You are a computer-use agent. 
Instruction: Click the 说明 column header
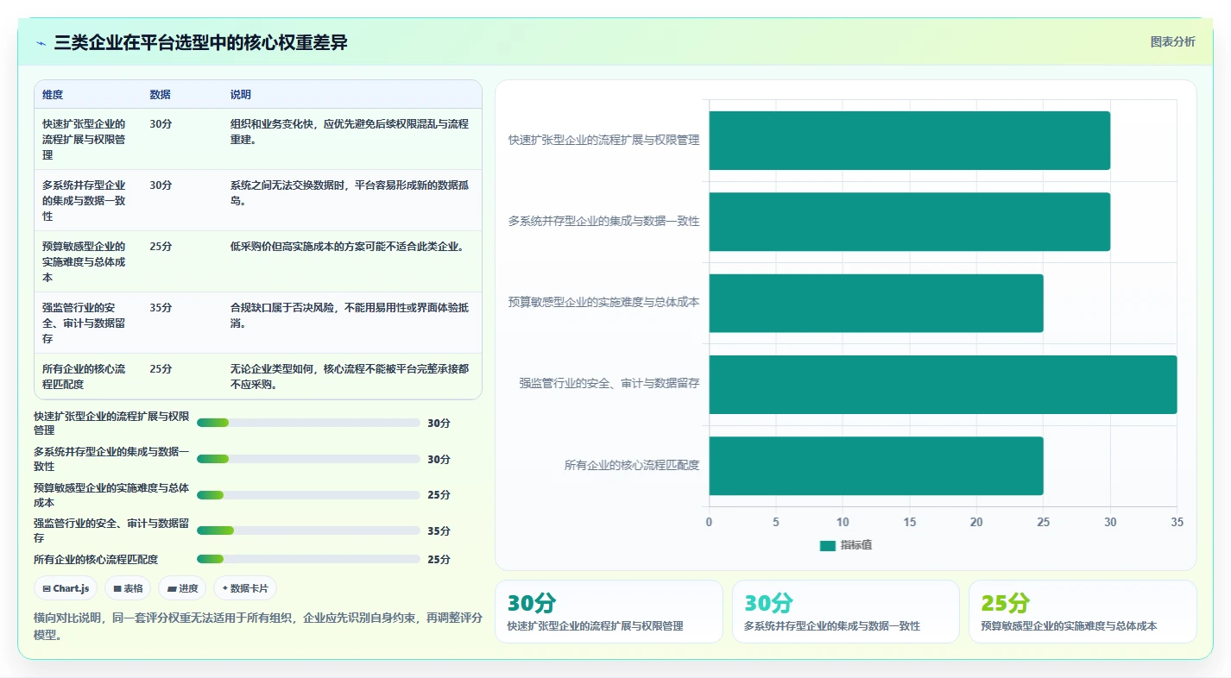240,94
